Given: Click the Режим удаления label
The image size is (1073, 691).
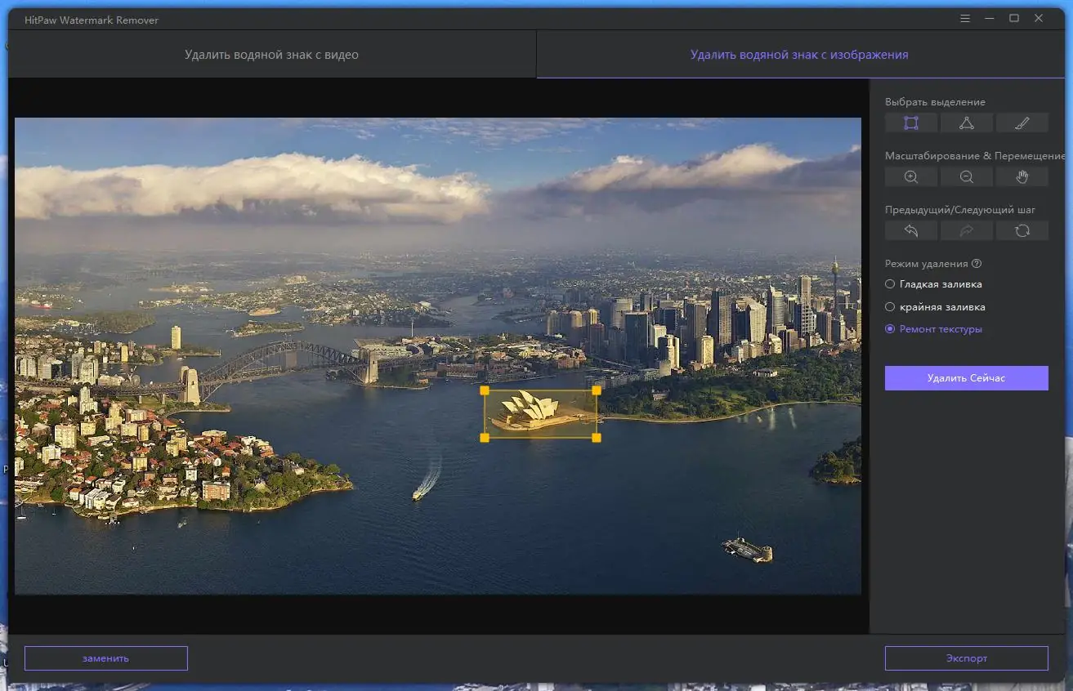Looking at the screenshot, I should [x=927, y=264].
